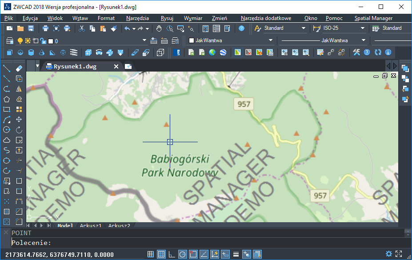Open the JakWarstwa linetype dropdown
This screenshot has height=260, width=412.
click(364, 40)
